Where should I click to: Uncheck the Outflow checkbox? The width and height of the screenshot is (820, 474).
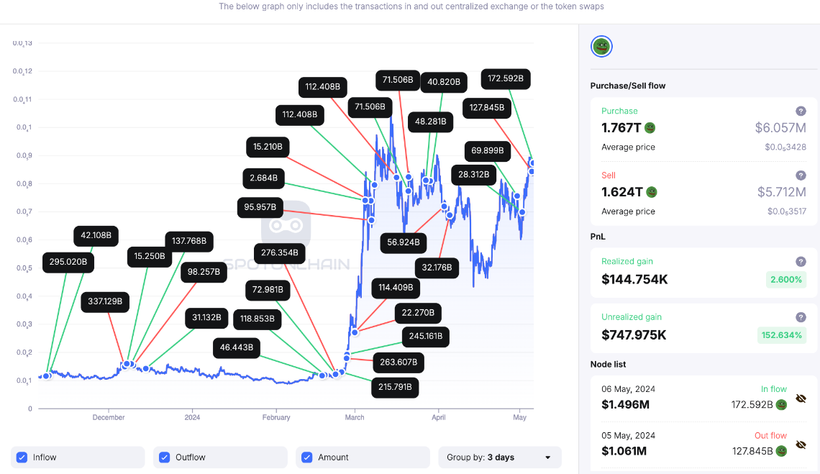[x=164, y=457]
